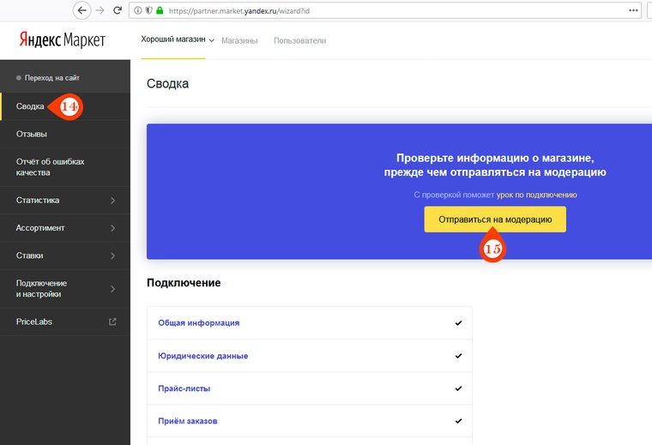Click the browser address bar URL field
This screenshot has width=652, height=445.
[x=386, y=11]
